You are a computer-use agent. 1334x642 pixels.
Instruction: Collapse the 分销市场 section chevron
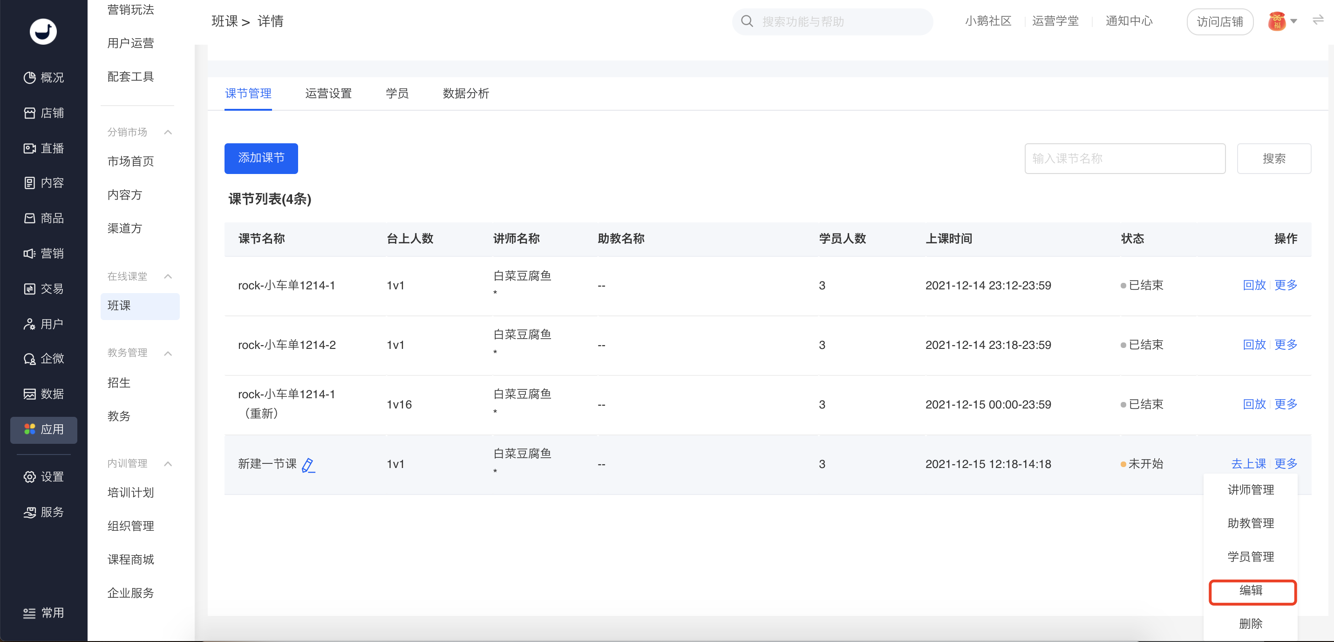[x=168, y=132]
